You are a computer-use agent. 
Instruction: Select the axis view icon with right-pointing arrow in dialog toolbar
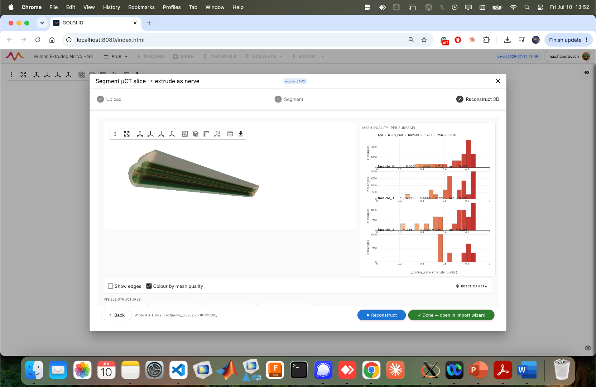pos(161,134)
